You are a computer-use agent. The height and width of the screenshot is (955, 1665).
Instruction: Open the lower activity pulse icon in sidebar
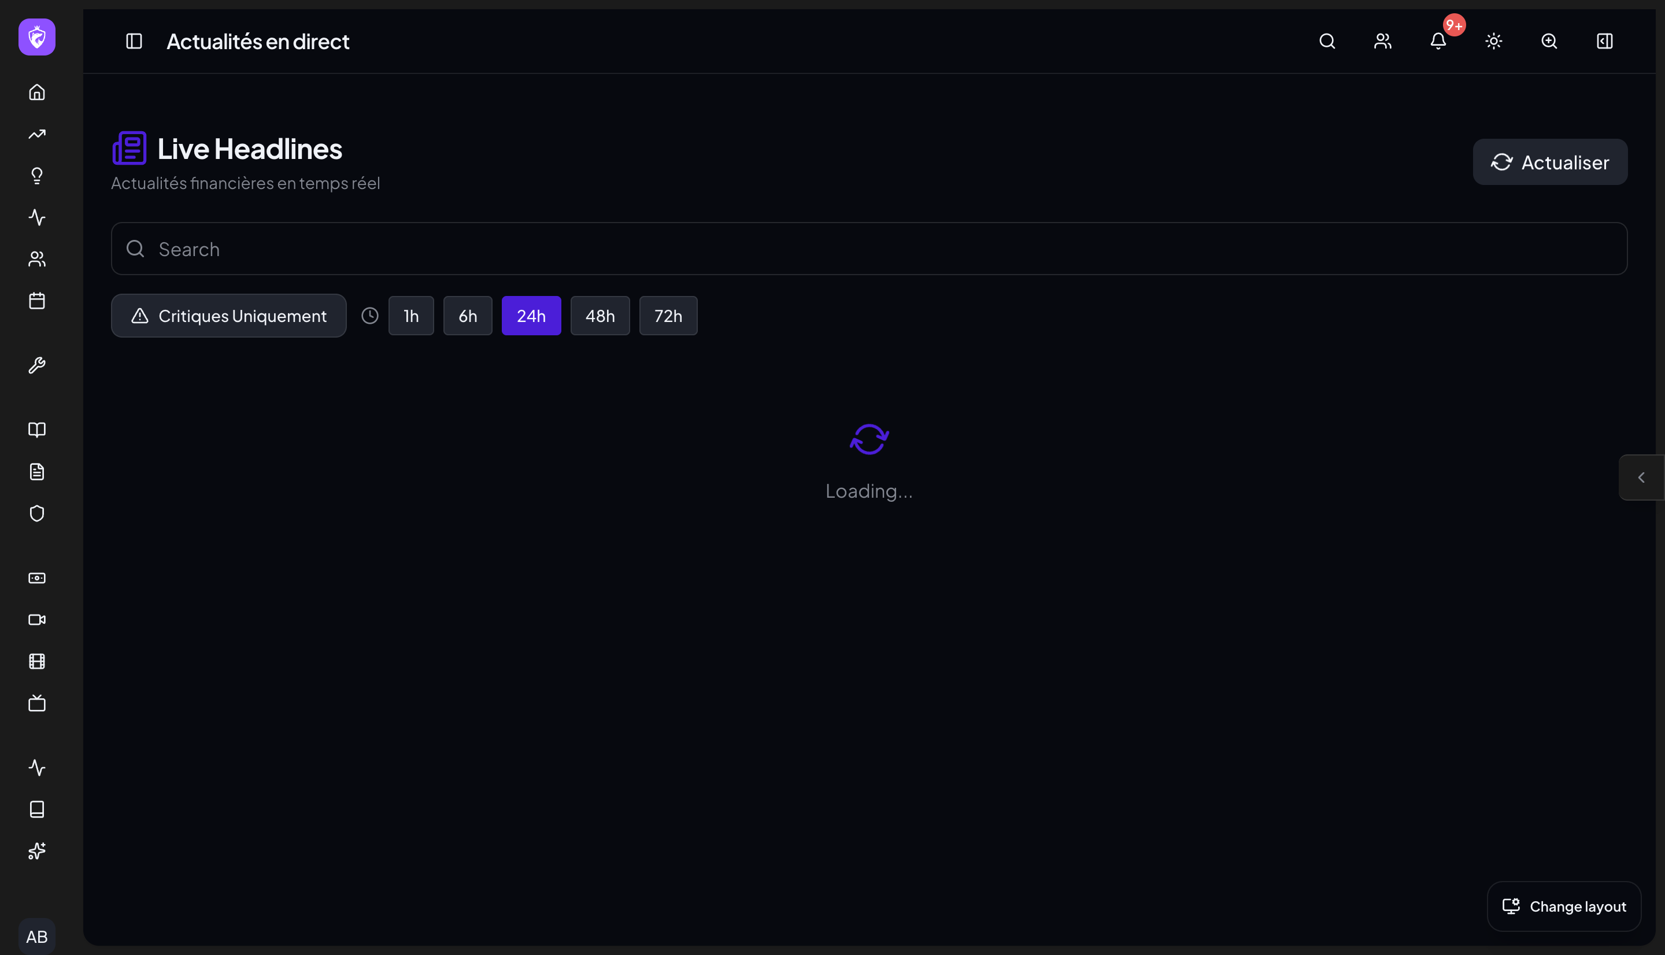click(37, 768)
